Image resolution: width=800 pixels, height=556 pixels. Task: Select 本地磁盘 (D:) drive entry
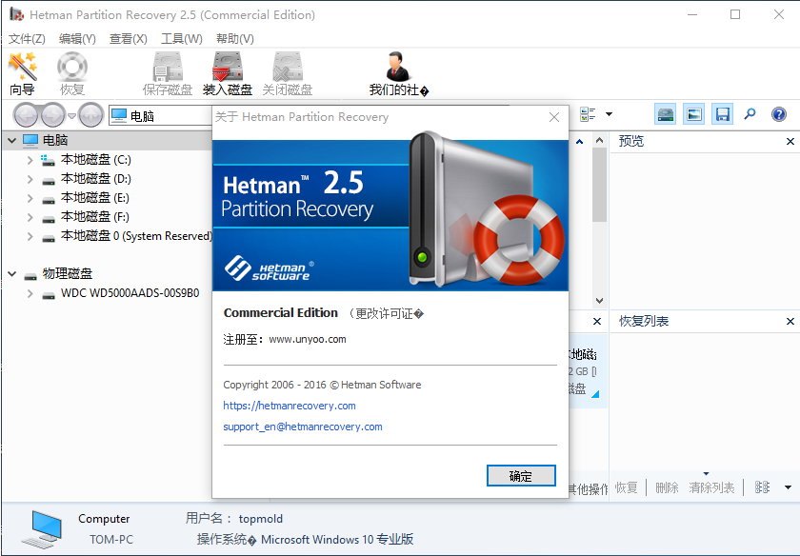point(96,179)
